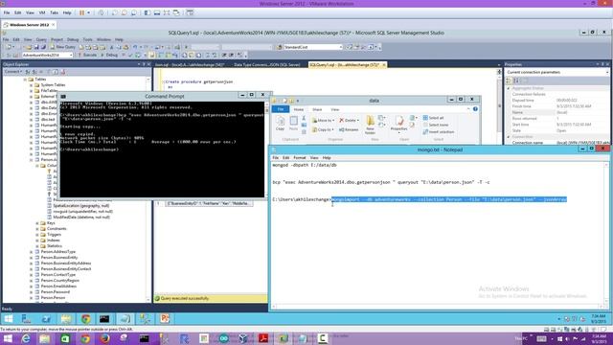
Task: Click highlighted mongoimport command text in Notepad
Action: coord(449,199)
